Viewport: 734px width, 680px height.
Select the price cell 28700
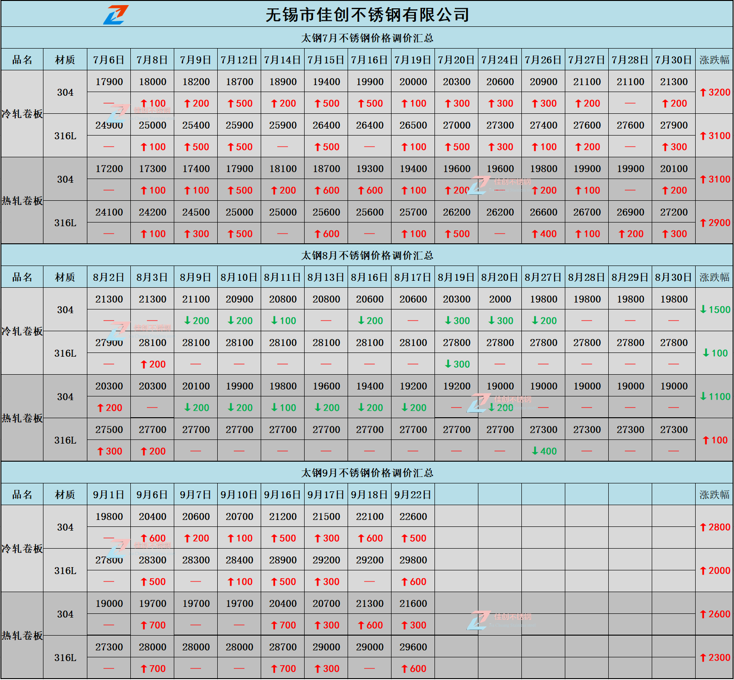pyautogui.click(x=283, y=647)
